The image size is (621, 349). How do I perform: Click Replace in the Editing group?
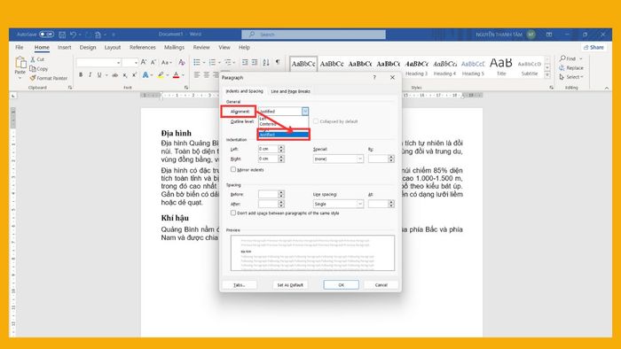(x=571, y=67)
